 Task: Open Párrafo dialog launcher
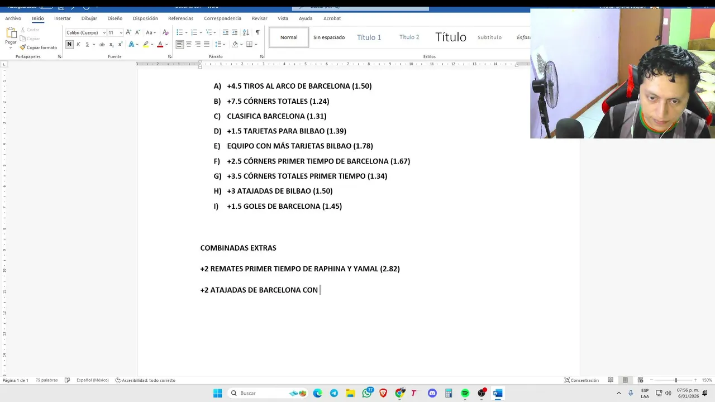click(x=261, y=56)
